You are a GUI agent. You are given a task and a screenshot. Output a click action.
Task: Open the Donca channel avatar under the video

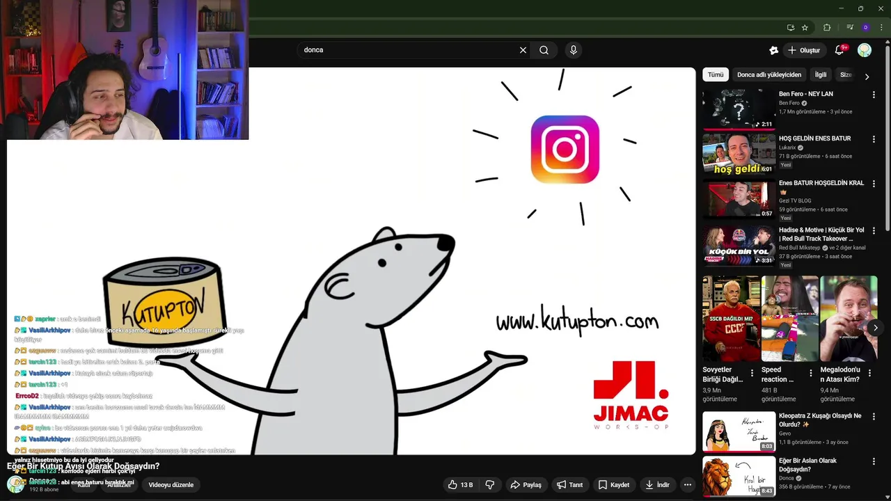click(x=15, y=484)
